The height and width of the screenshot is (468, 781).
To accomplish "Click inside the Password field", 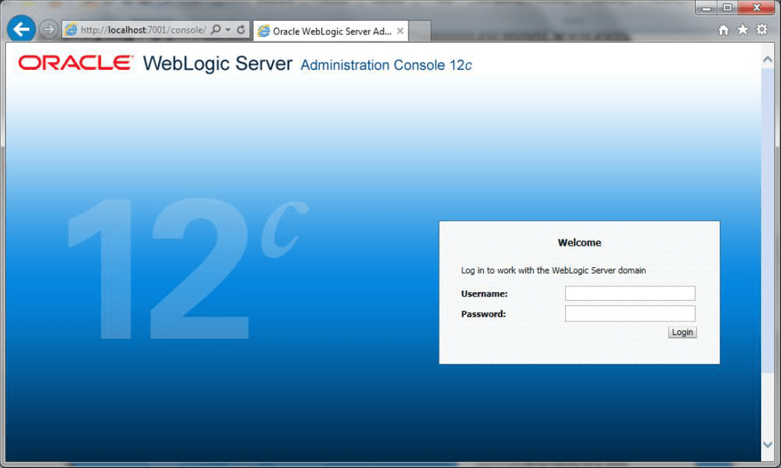I will [x=629, y=313].
